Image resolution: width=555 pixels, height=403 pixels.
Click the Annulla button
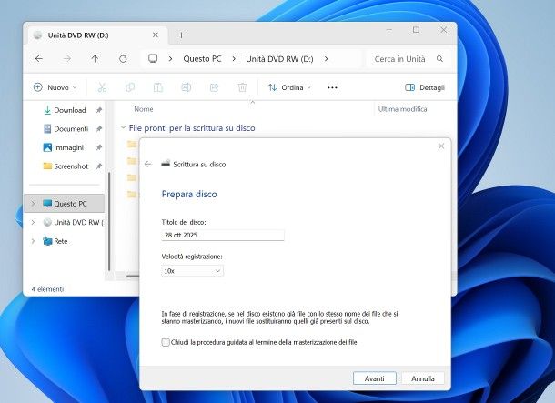click(423, 378)
